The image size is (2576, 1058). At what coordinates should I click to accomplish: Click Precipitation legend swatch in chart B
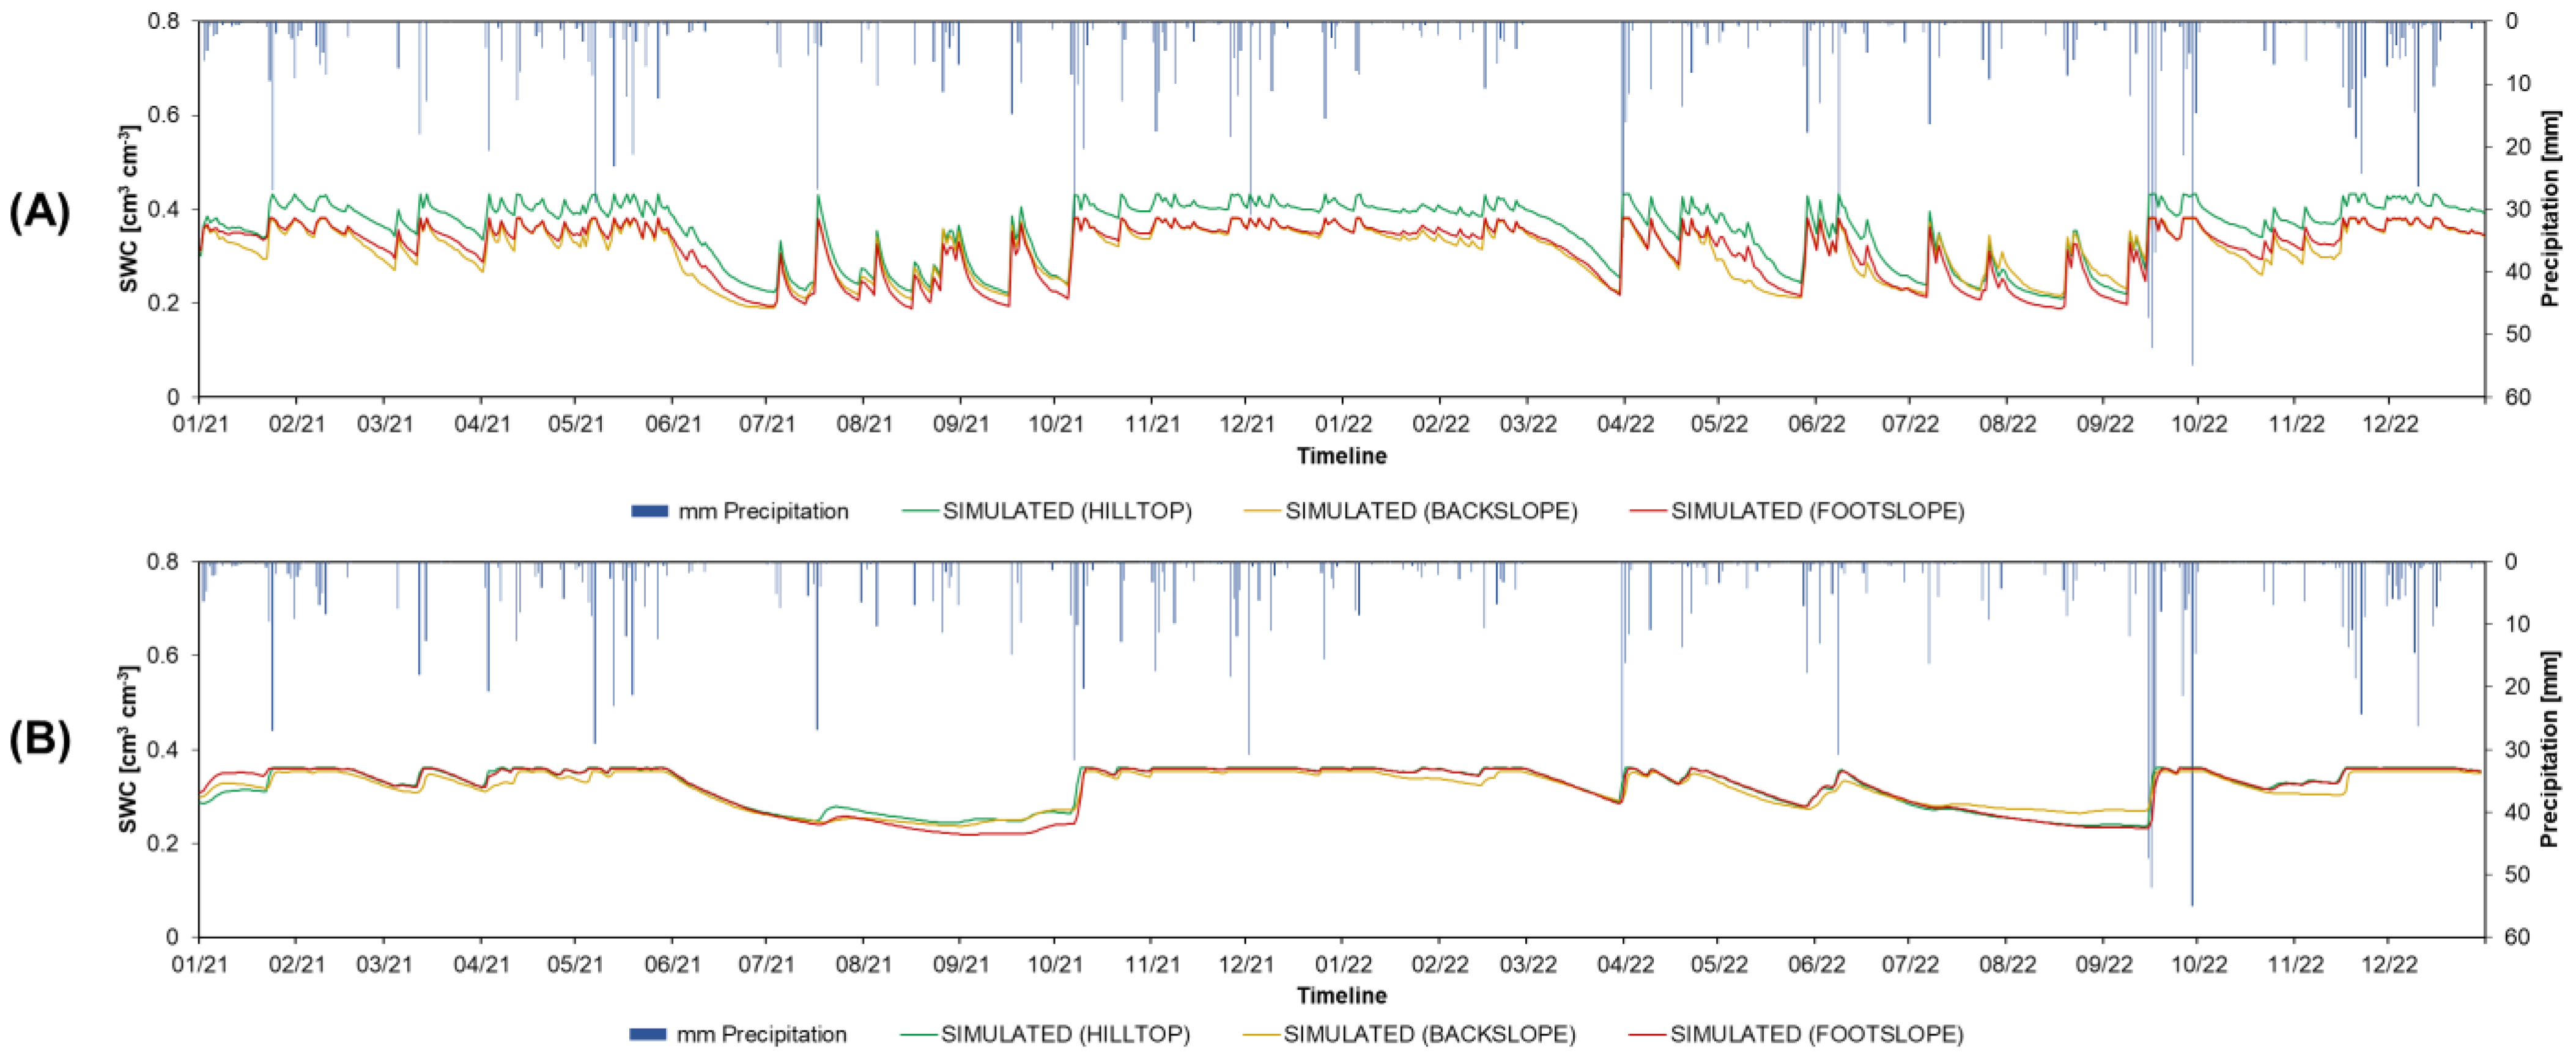647,1034
